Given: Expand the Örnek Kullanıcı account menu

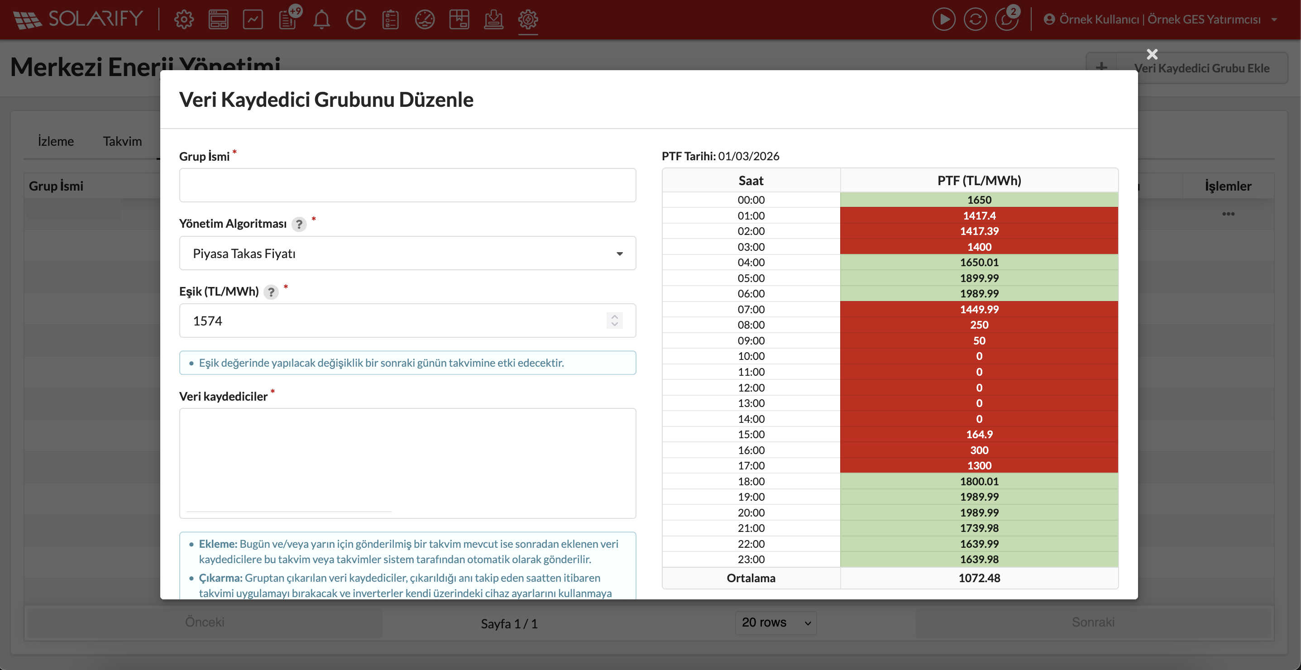Looking at the screenshot, I should point(1160,19).
